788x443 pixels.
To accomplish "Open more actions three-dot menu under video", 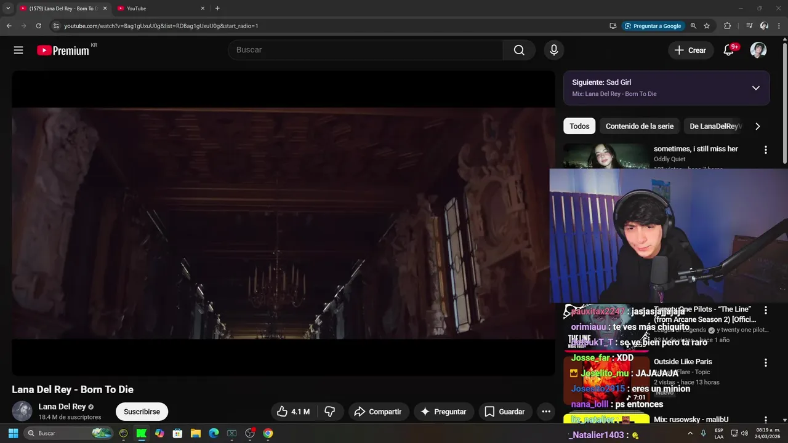I will (x=546, y=412).
